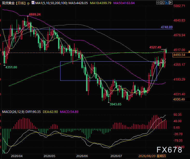The height and width of the screenshot is (159, 190).
Task: Click the 5.65 MACD axis value
Action: [177, 128]
